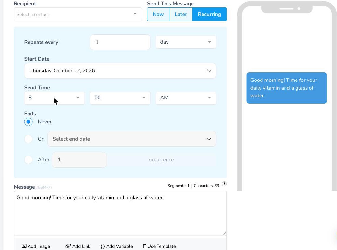Select the Recurring send option

pyautogui.click(x=209, y=14)
